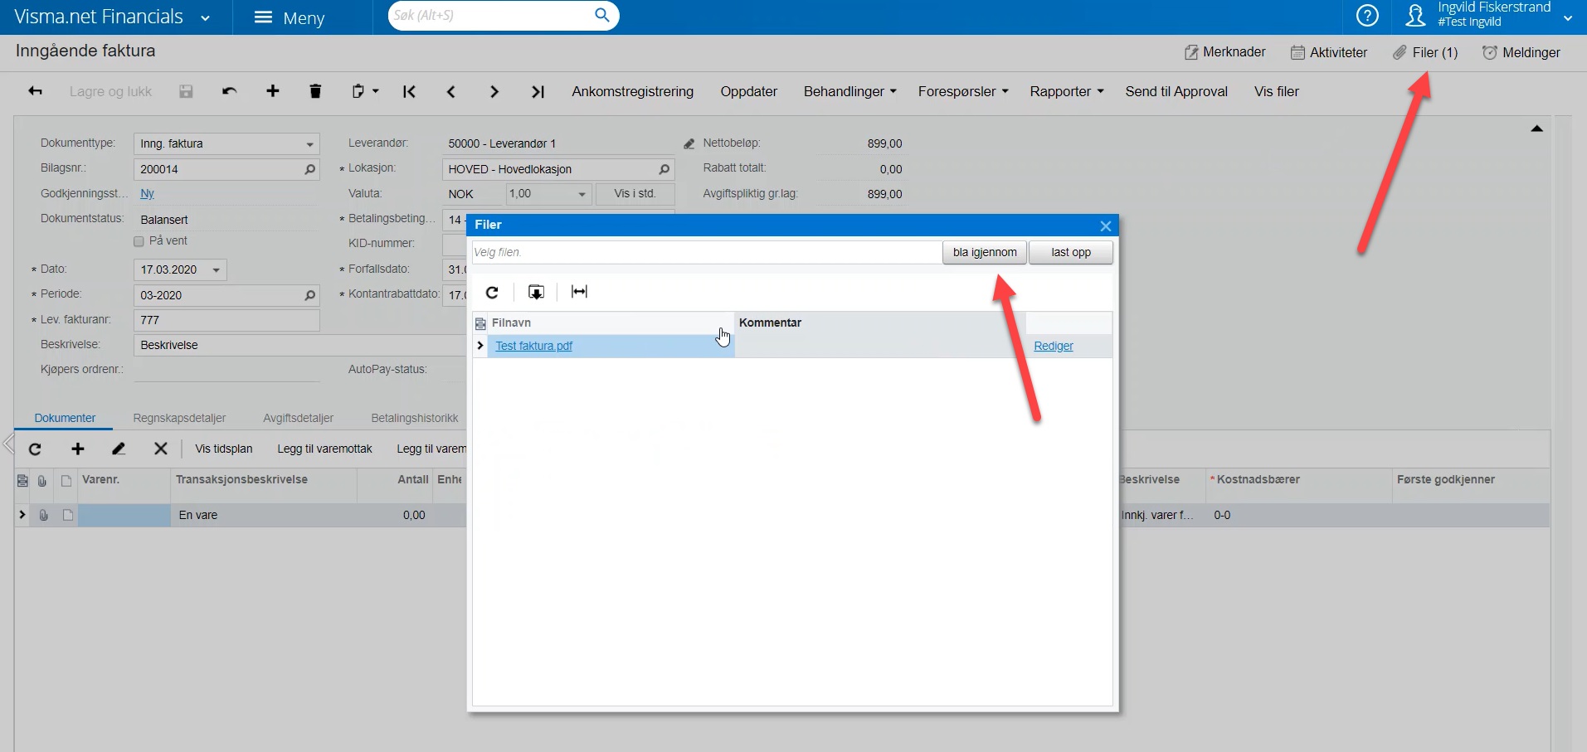Open the Visma.net Financials product dropdown
The image size is (1587, 752).
(x=205, y=18)
